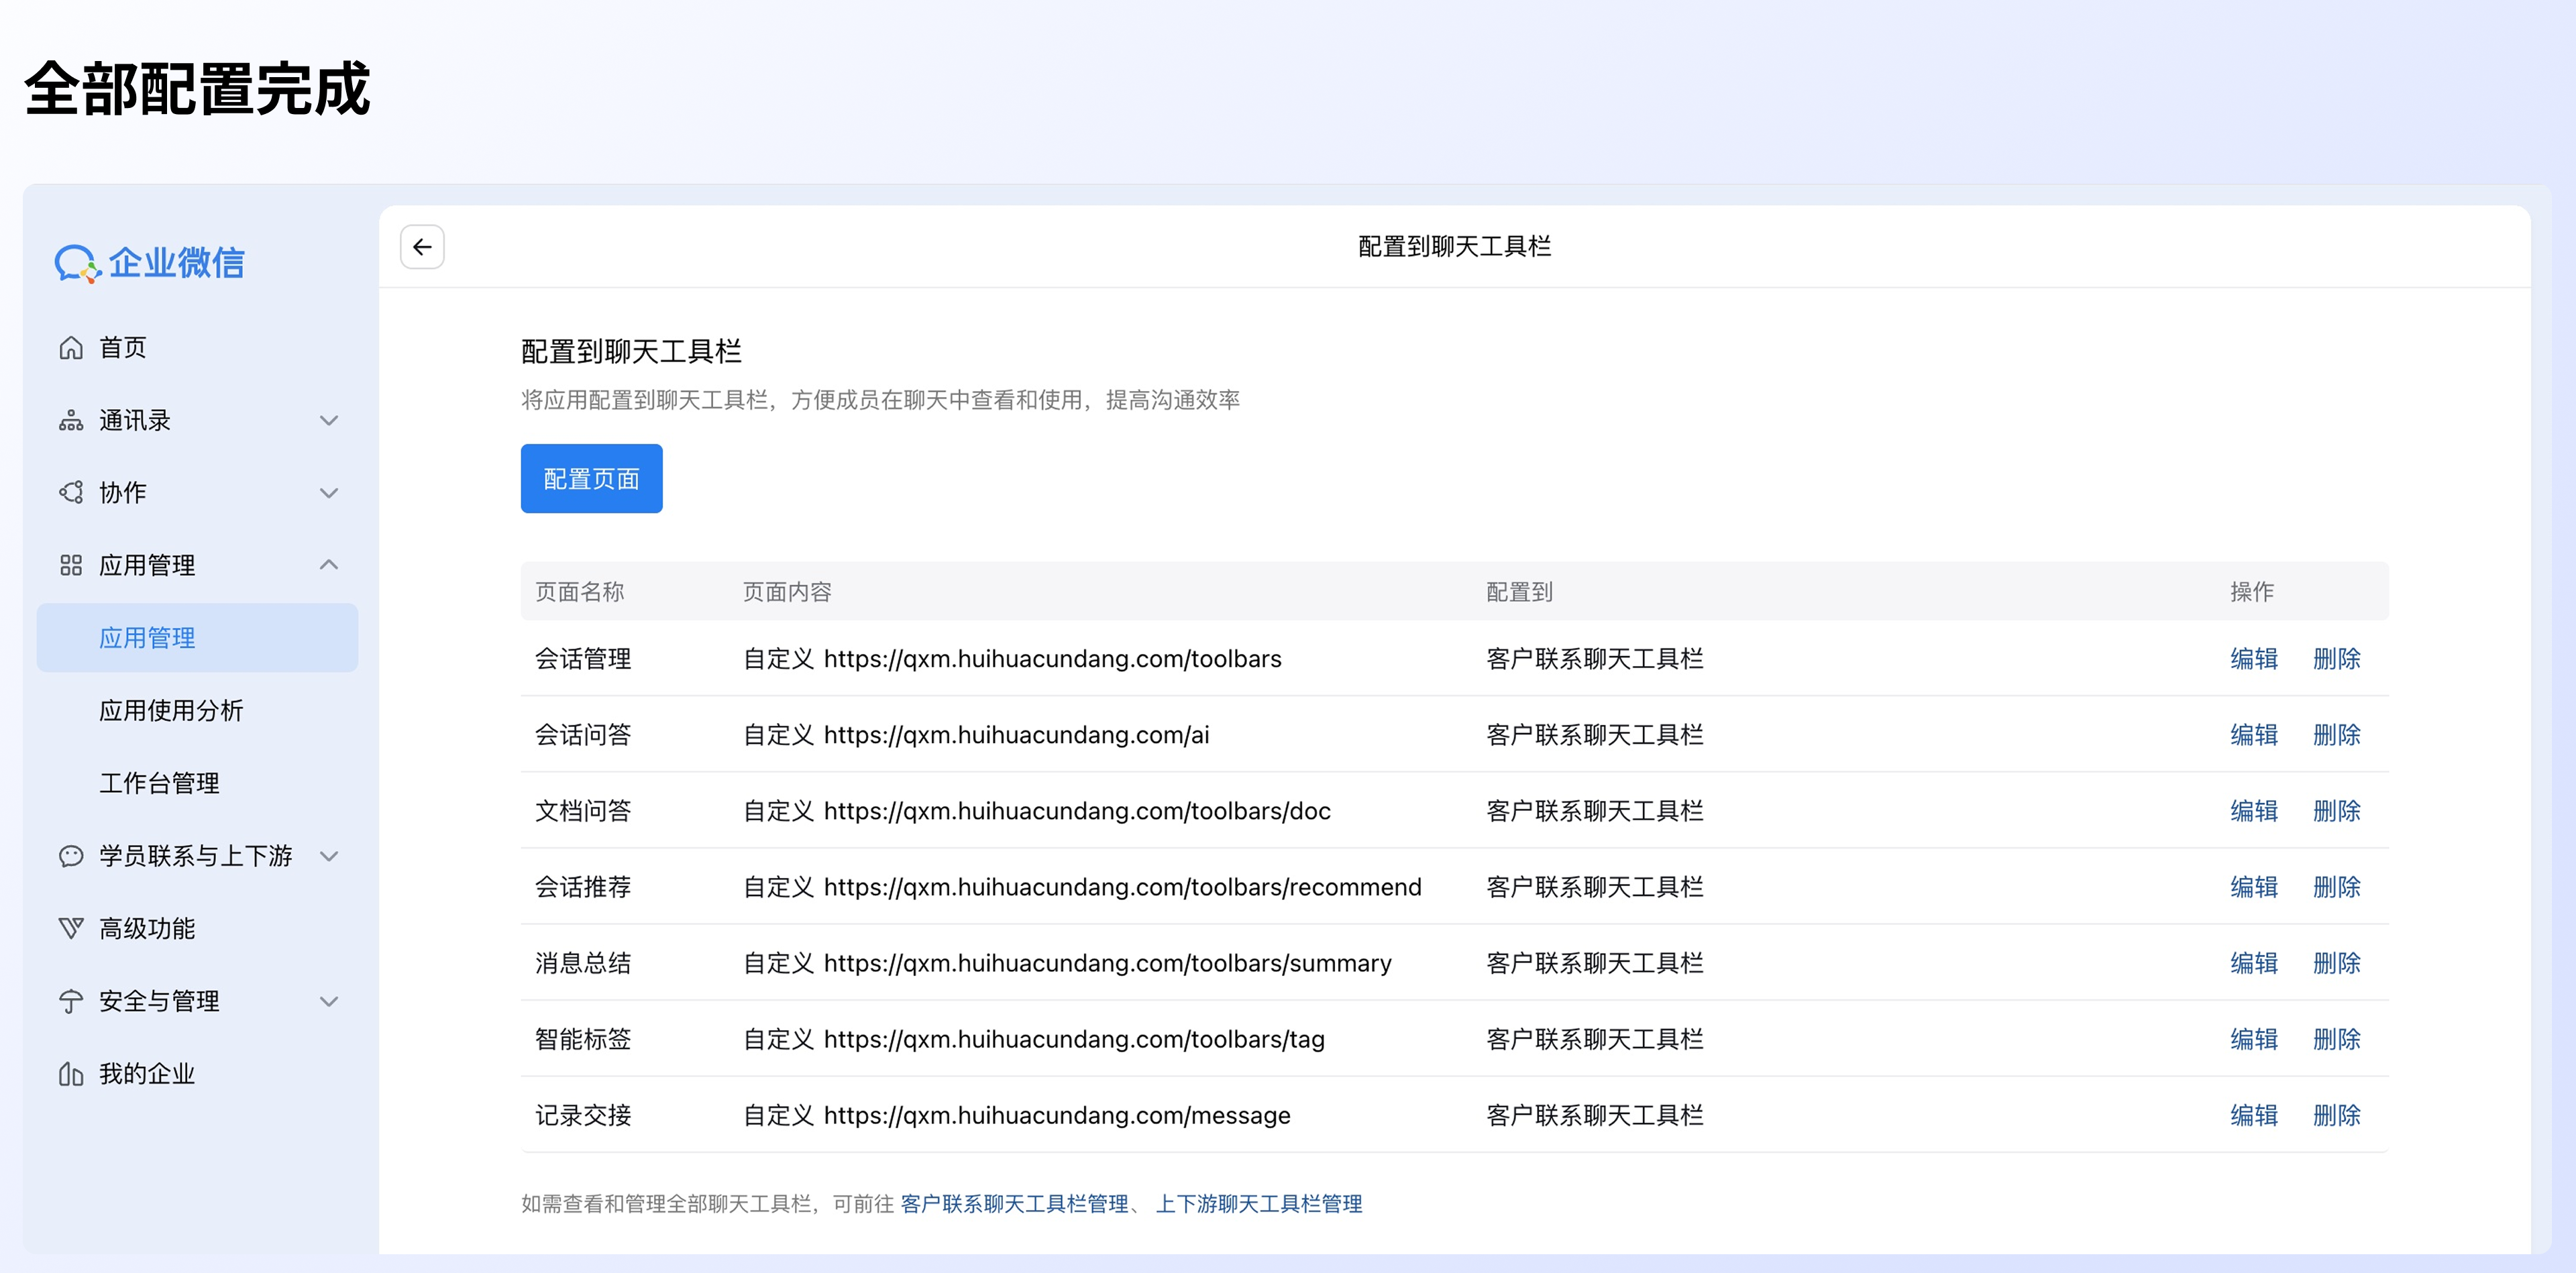The image size is (2576, 1273).
Task: Edit the 会话问答 row
Action: coord(2254,735)
